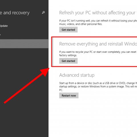Click the Restart now button

point(69,95)
